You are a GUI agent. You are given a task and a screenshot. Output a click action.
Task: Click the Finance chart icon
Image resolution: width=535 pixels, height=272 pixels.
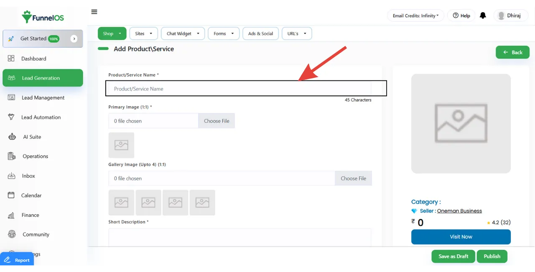[12, 215]
